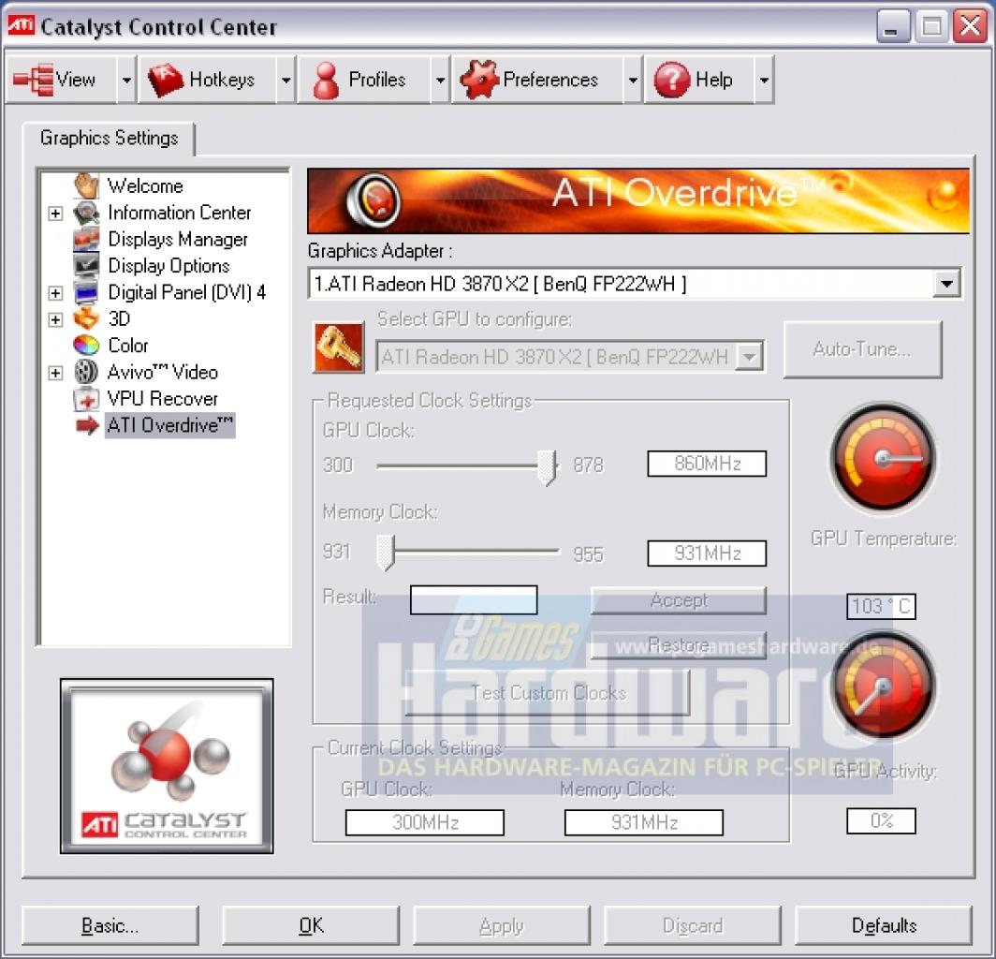
Task: Click the Restore button
Action: coord(679,645)
